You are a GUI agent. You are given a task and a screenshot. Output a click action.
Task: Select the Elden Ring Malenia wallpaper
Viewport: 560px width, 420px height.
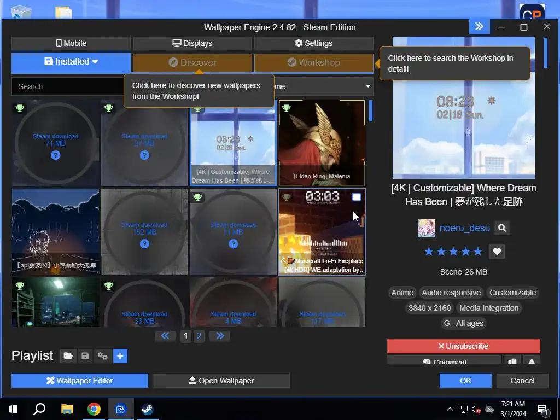tap(322, 143)
